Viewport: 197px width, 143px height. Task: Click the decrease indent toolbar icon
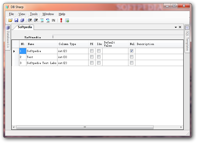click(x=36, y=20)
